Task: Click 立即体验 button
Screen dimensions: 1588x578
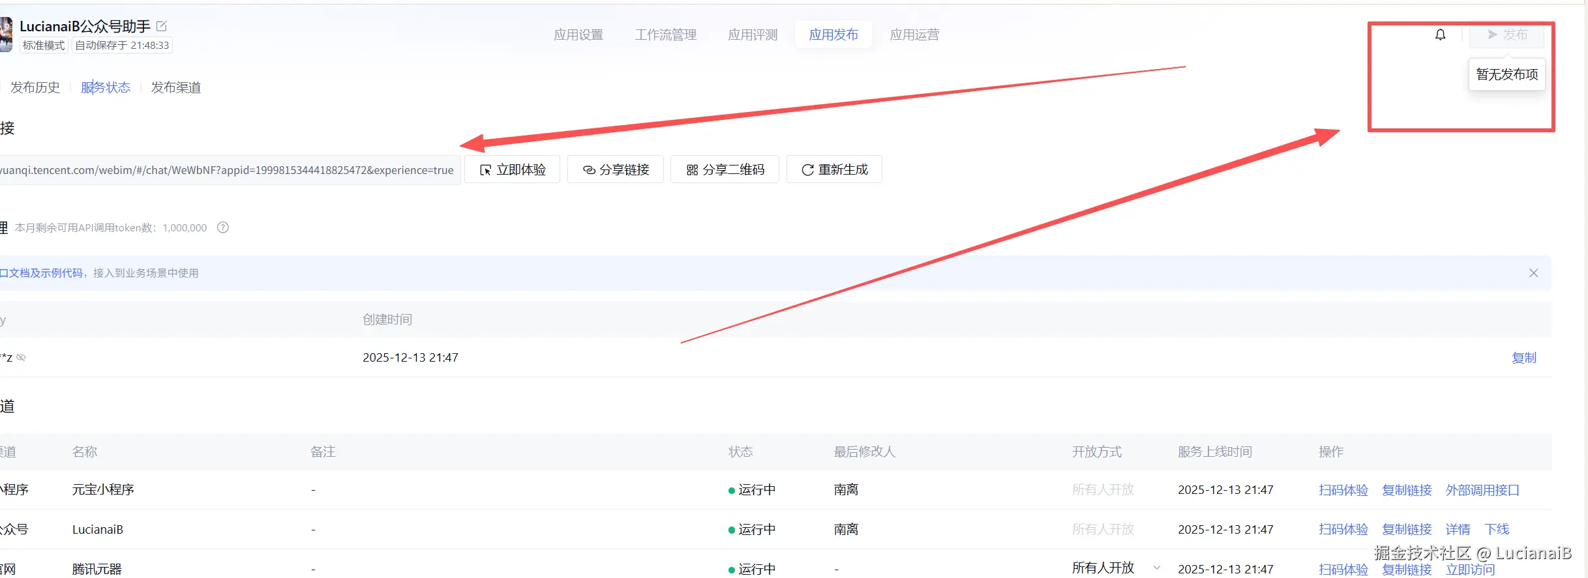Action: pyautogui.click(x=513, y=169)
